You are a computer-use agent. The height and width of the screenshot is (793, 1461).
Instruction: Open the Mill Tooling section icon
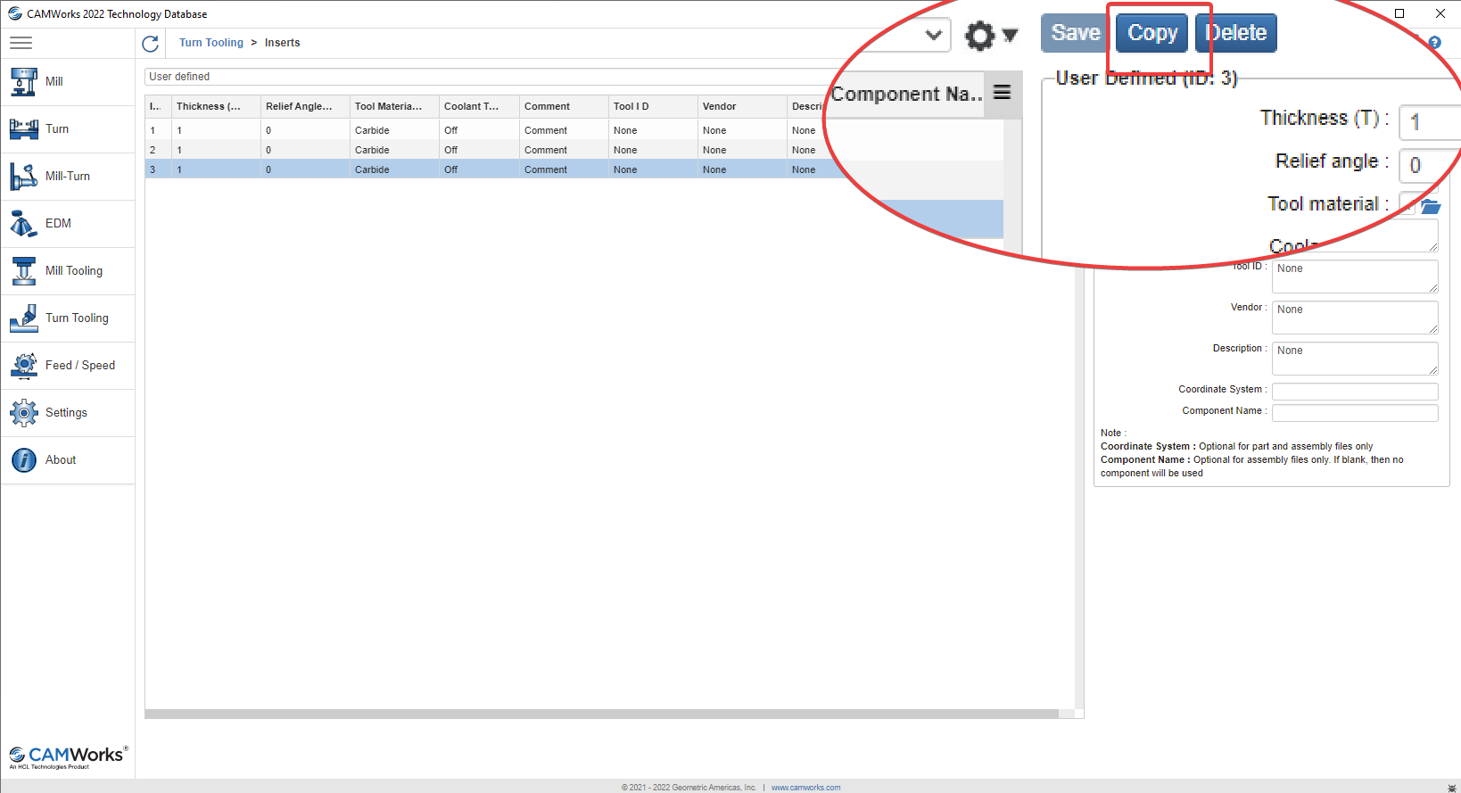coord(24,271)
